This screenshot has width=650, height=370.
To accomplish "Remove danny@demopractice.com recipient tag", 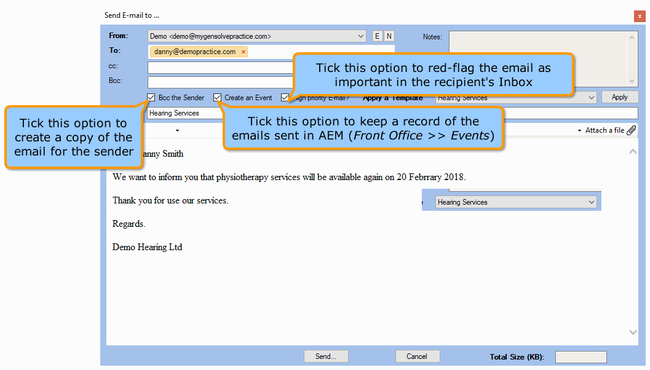I will [x=244, y=52].
